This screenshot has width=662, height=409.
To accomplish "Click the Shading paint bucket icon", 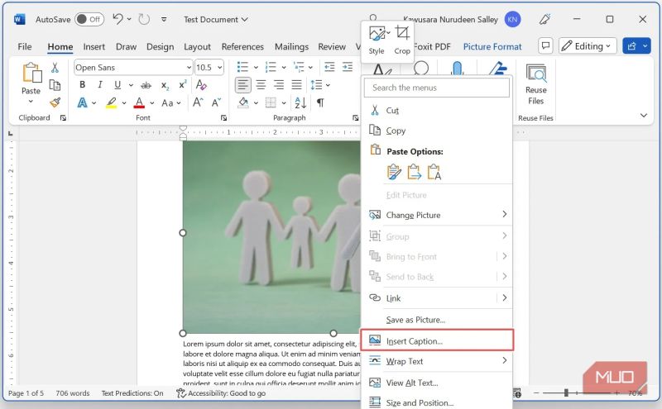I will (243, 102).
